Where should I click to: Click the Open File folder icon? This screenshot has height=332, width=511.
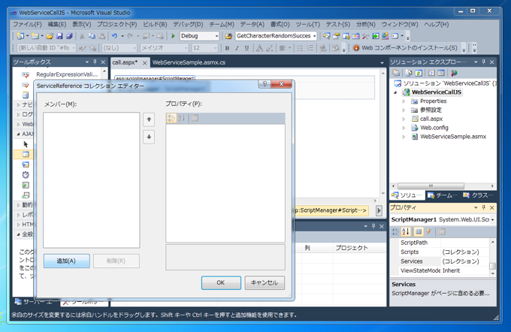[x=50, y=36]
